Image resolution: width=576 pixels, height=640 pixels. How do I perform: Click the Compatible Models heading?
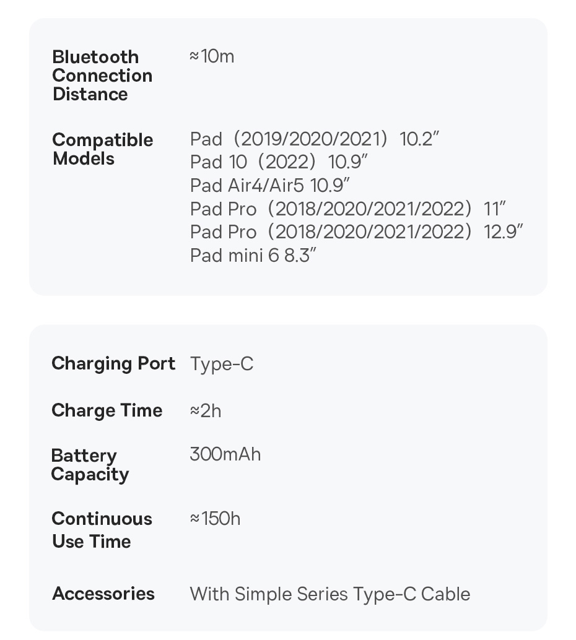[x=102, y=149]
